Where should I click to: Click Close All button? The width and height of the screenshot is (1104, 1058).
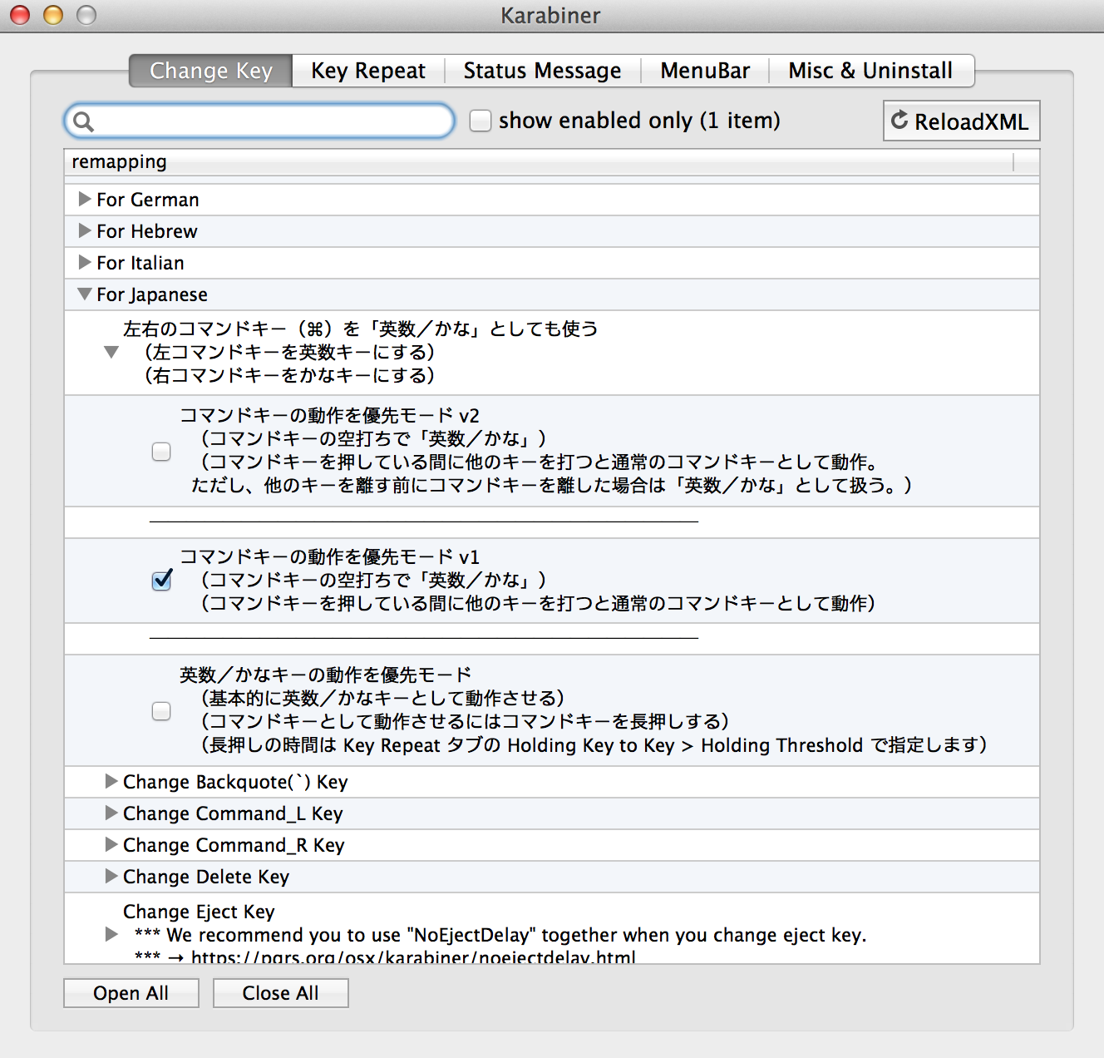(280, 993)
